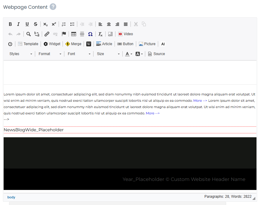This screenshot has width=261, height=205.
Task: Click the Widget toolbar item
Action: (52, 44)
